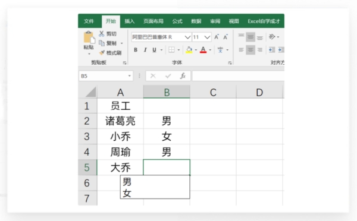Switch to the 视图 (View) tab
The height and width of the screenshot is (221, 357).
[234, 21]
